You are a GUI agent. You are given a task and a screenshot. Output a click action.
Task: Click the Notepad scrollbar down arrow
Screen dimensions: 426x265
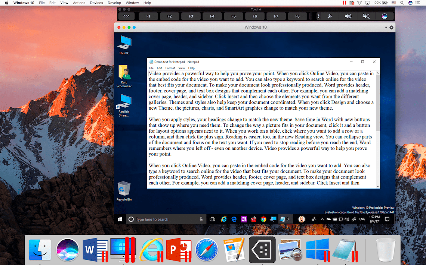coord(378,186)
